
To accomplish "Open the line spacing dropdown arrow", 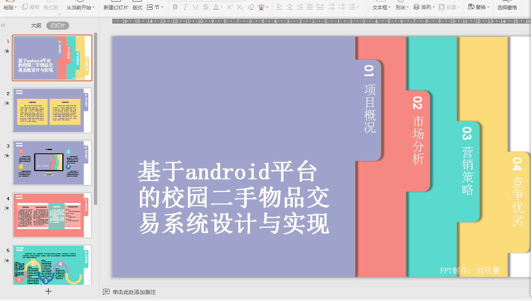I will click(x=358, y=7).
